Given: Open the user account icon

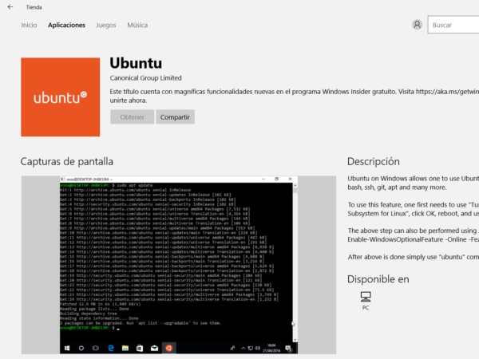Looking at the screenshot, I should coord(417,25).
